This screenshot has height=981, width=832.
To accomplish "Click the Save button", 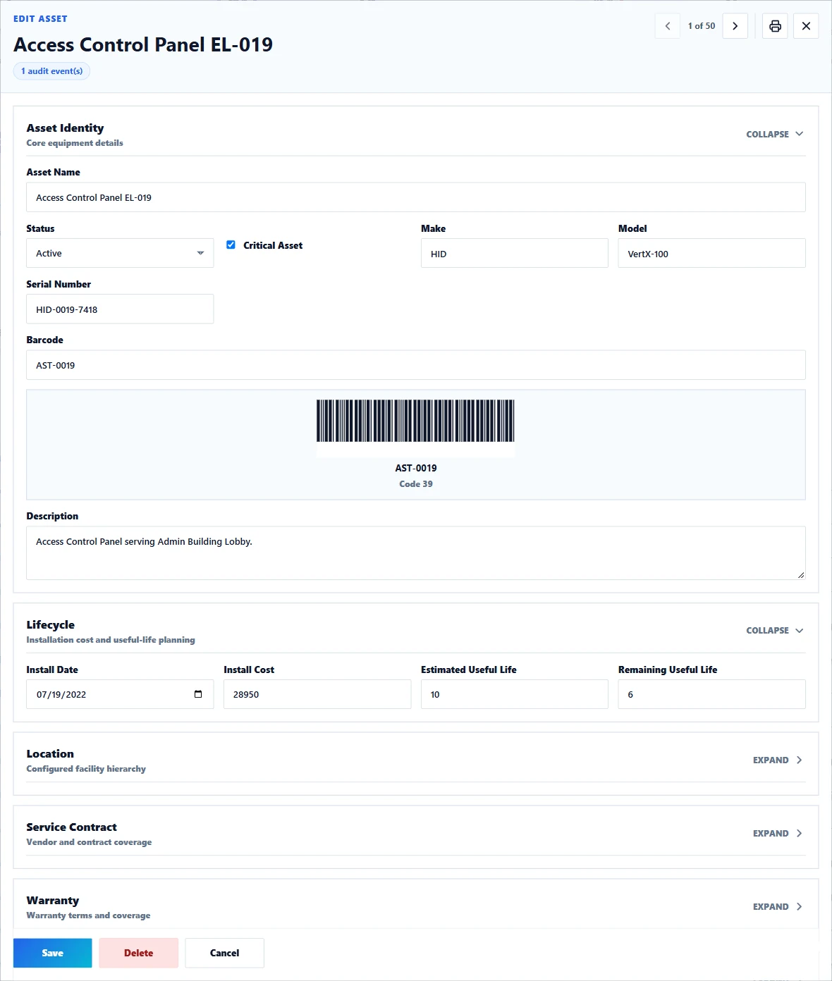I will coord(53,953).
